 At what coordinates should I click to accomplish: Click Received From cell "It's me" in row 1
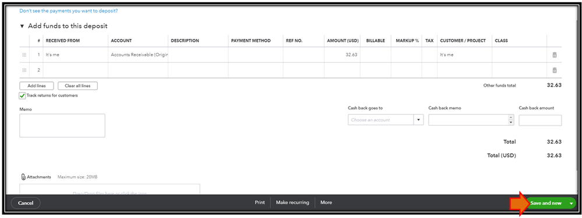coord(75,55)
